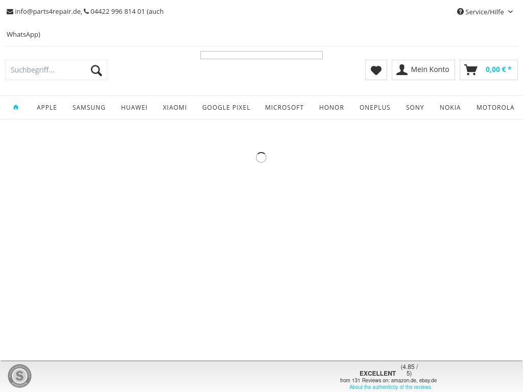The image size is (523, 392).
Task: Open the Sony category
Action: coord(415,108)
